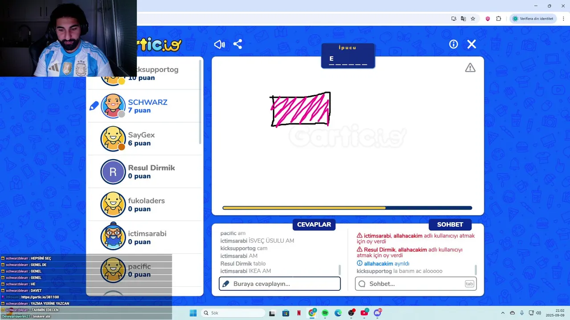Click answer text 'İSVEÇ ÜSULU AM'
The width and height of the screenshot is (570, 320).
tap(271, 241)
